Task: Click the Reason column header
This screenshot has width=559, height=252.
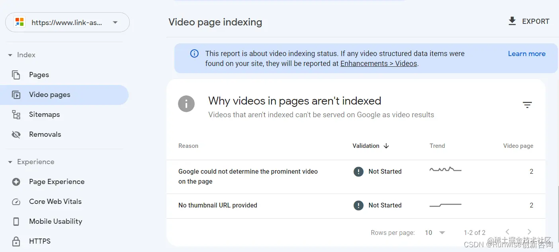Action: point(188,146)
